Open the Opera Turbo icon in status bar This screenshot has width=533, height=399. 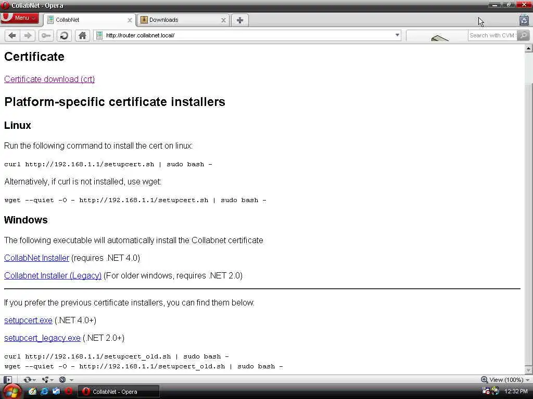click(x=62, y=380)
